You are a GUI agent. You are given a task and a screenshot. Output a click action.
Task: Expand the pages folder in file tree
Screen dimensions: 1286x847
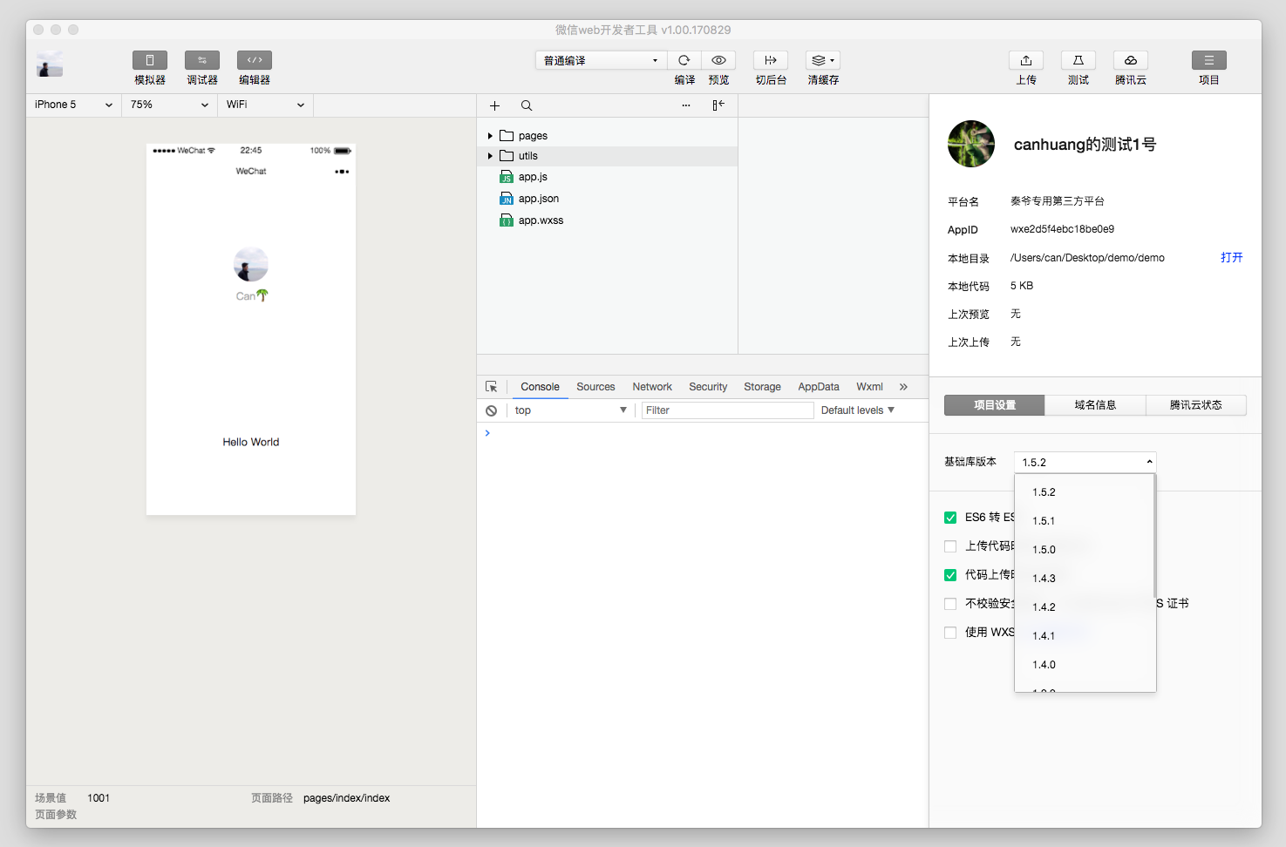[490, 136]
